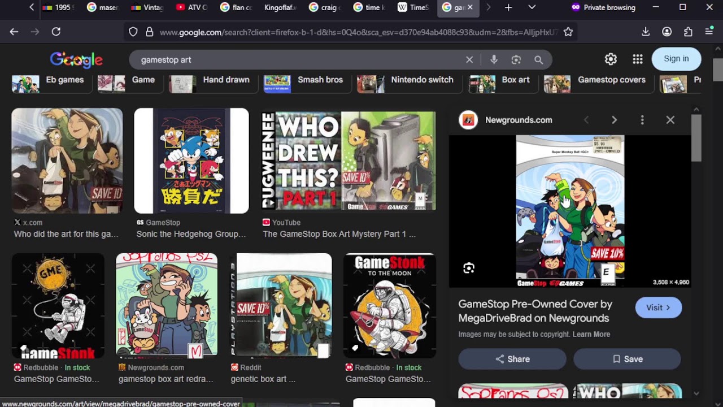Open the gamestop box art redraw thumbnail

coord(167,306)
